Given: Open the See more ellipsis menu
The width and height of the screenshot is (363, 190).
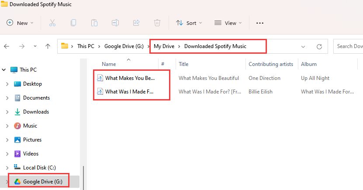Looking at the screenshot, I should pyautogui.click(x=260, y=23).
